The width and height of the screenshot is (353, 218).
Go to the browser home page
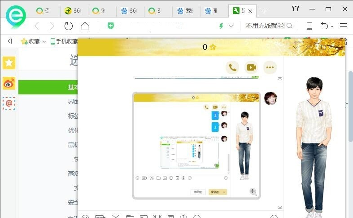85,26
